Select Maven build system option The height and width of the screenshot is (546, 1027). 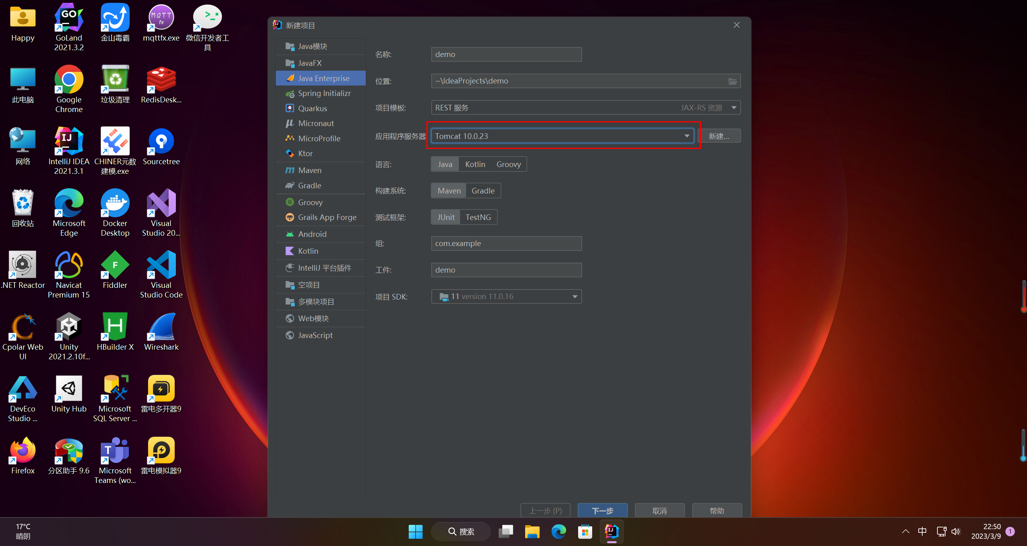pos(448,190)
